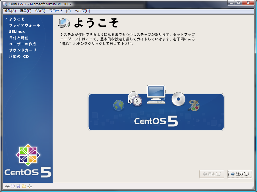Click the CentOS logo in the sidebar
Screen dimensions: 257x192
pyautogui.click(x=28, y=161)
